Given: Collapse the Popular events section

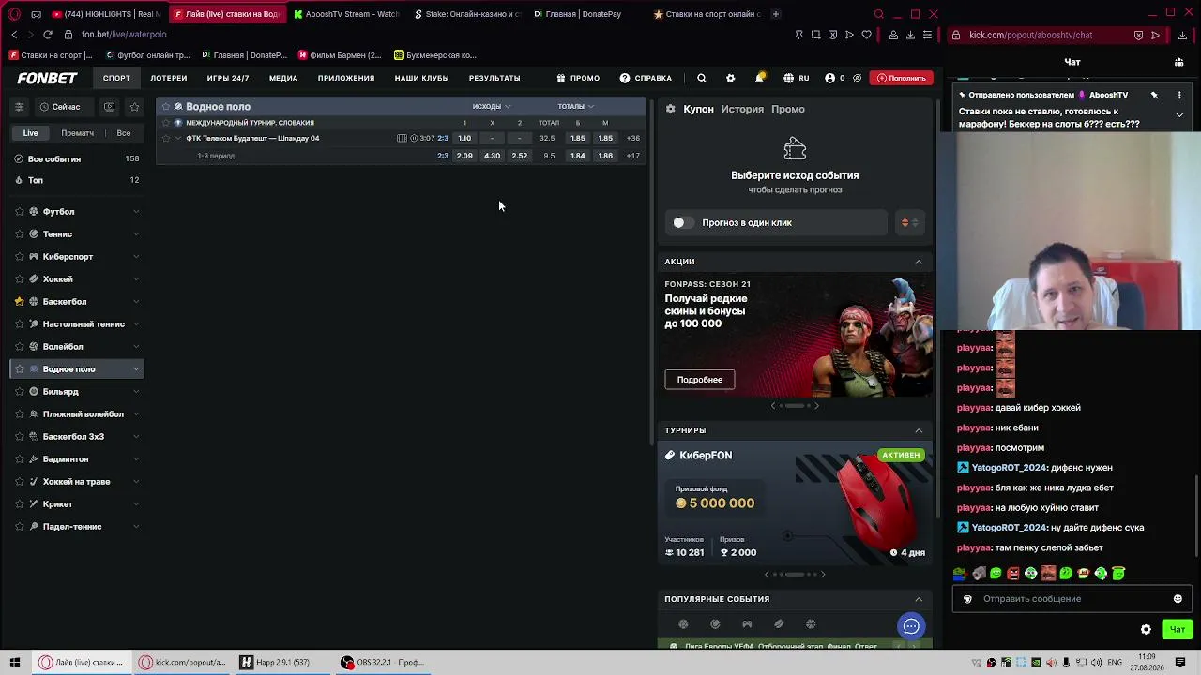Looking at the screenshot, I should point(919,599).
